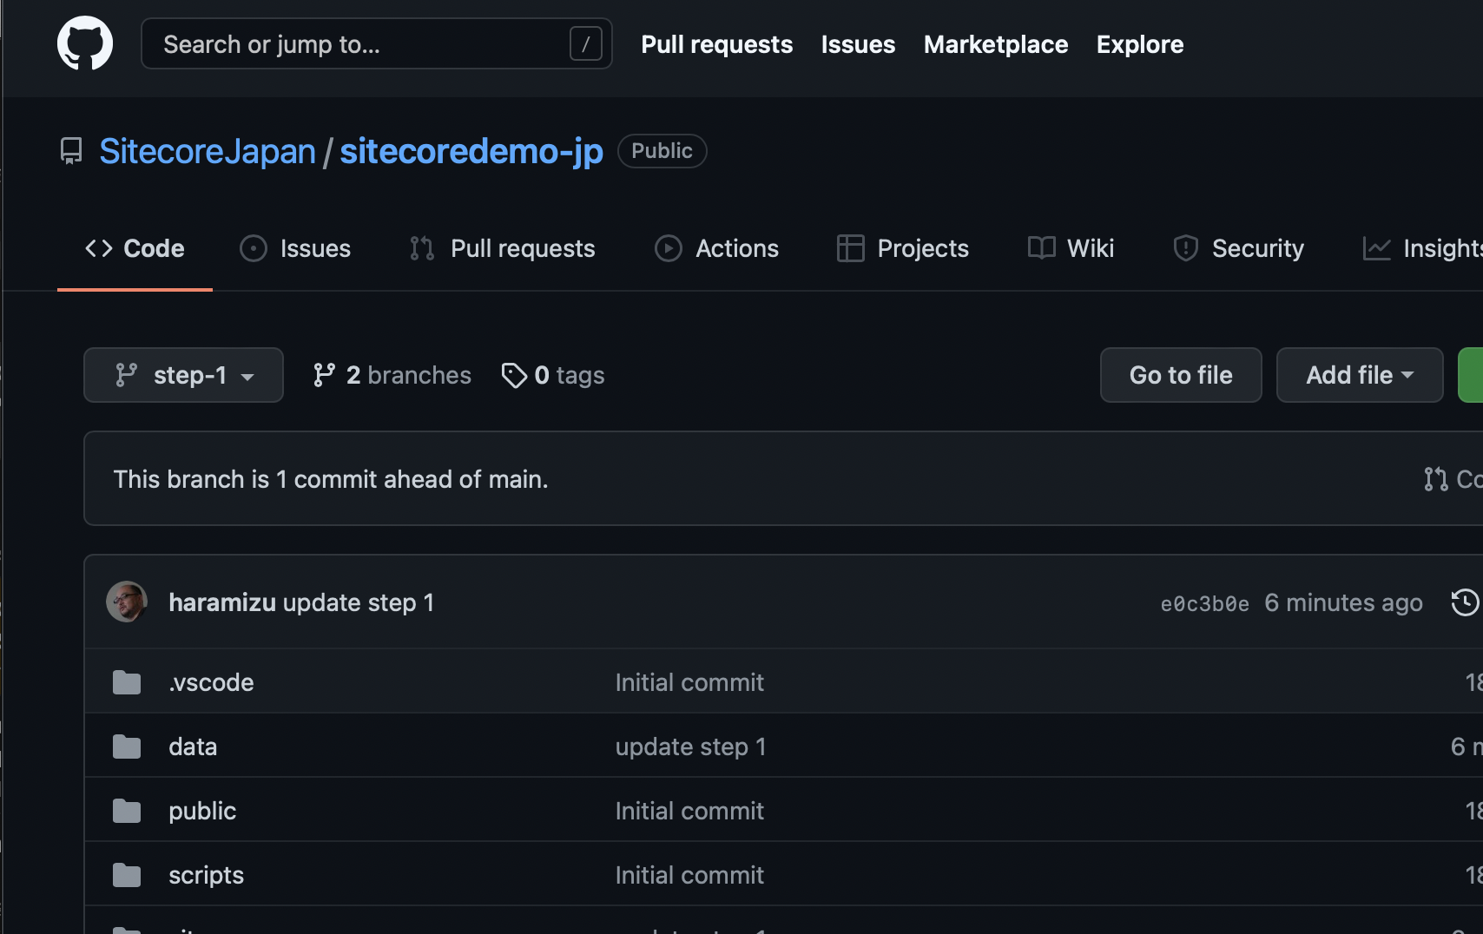Click the compare pull request icon in branch banner

click(1435, 479)
